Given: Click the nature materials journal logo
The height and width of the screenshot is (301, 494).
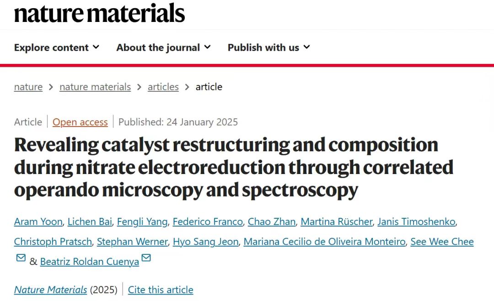Looking at the screenshot, I should 99,13.
